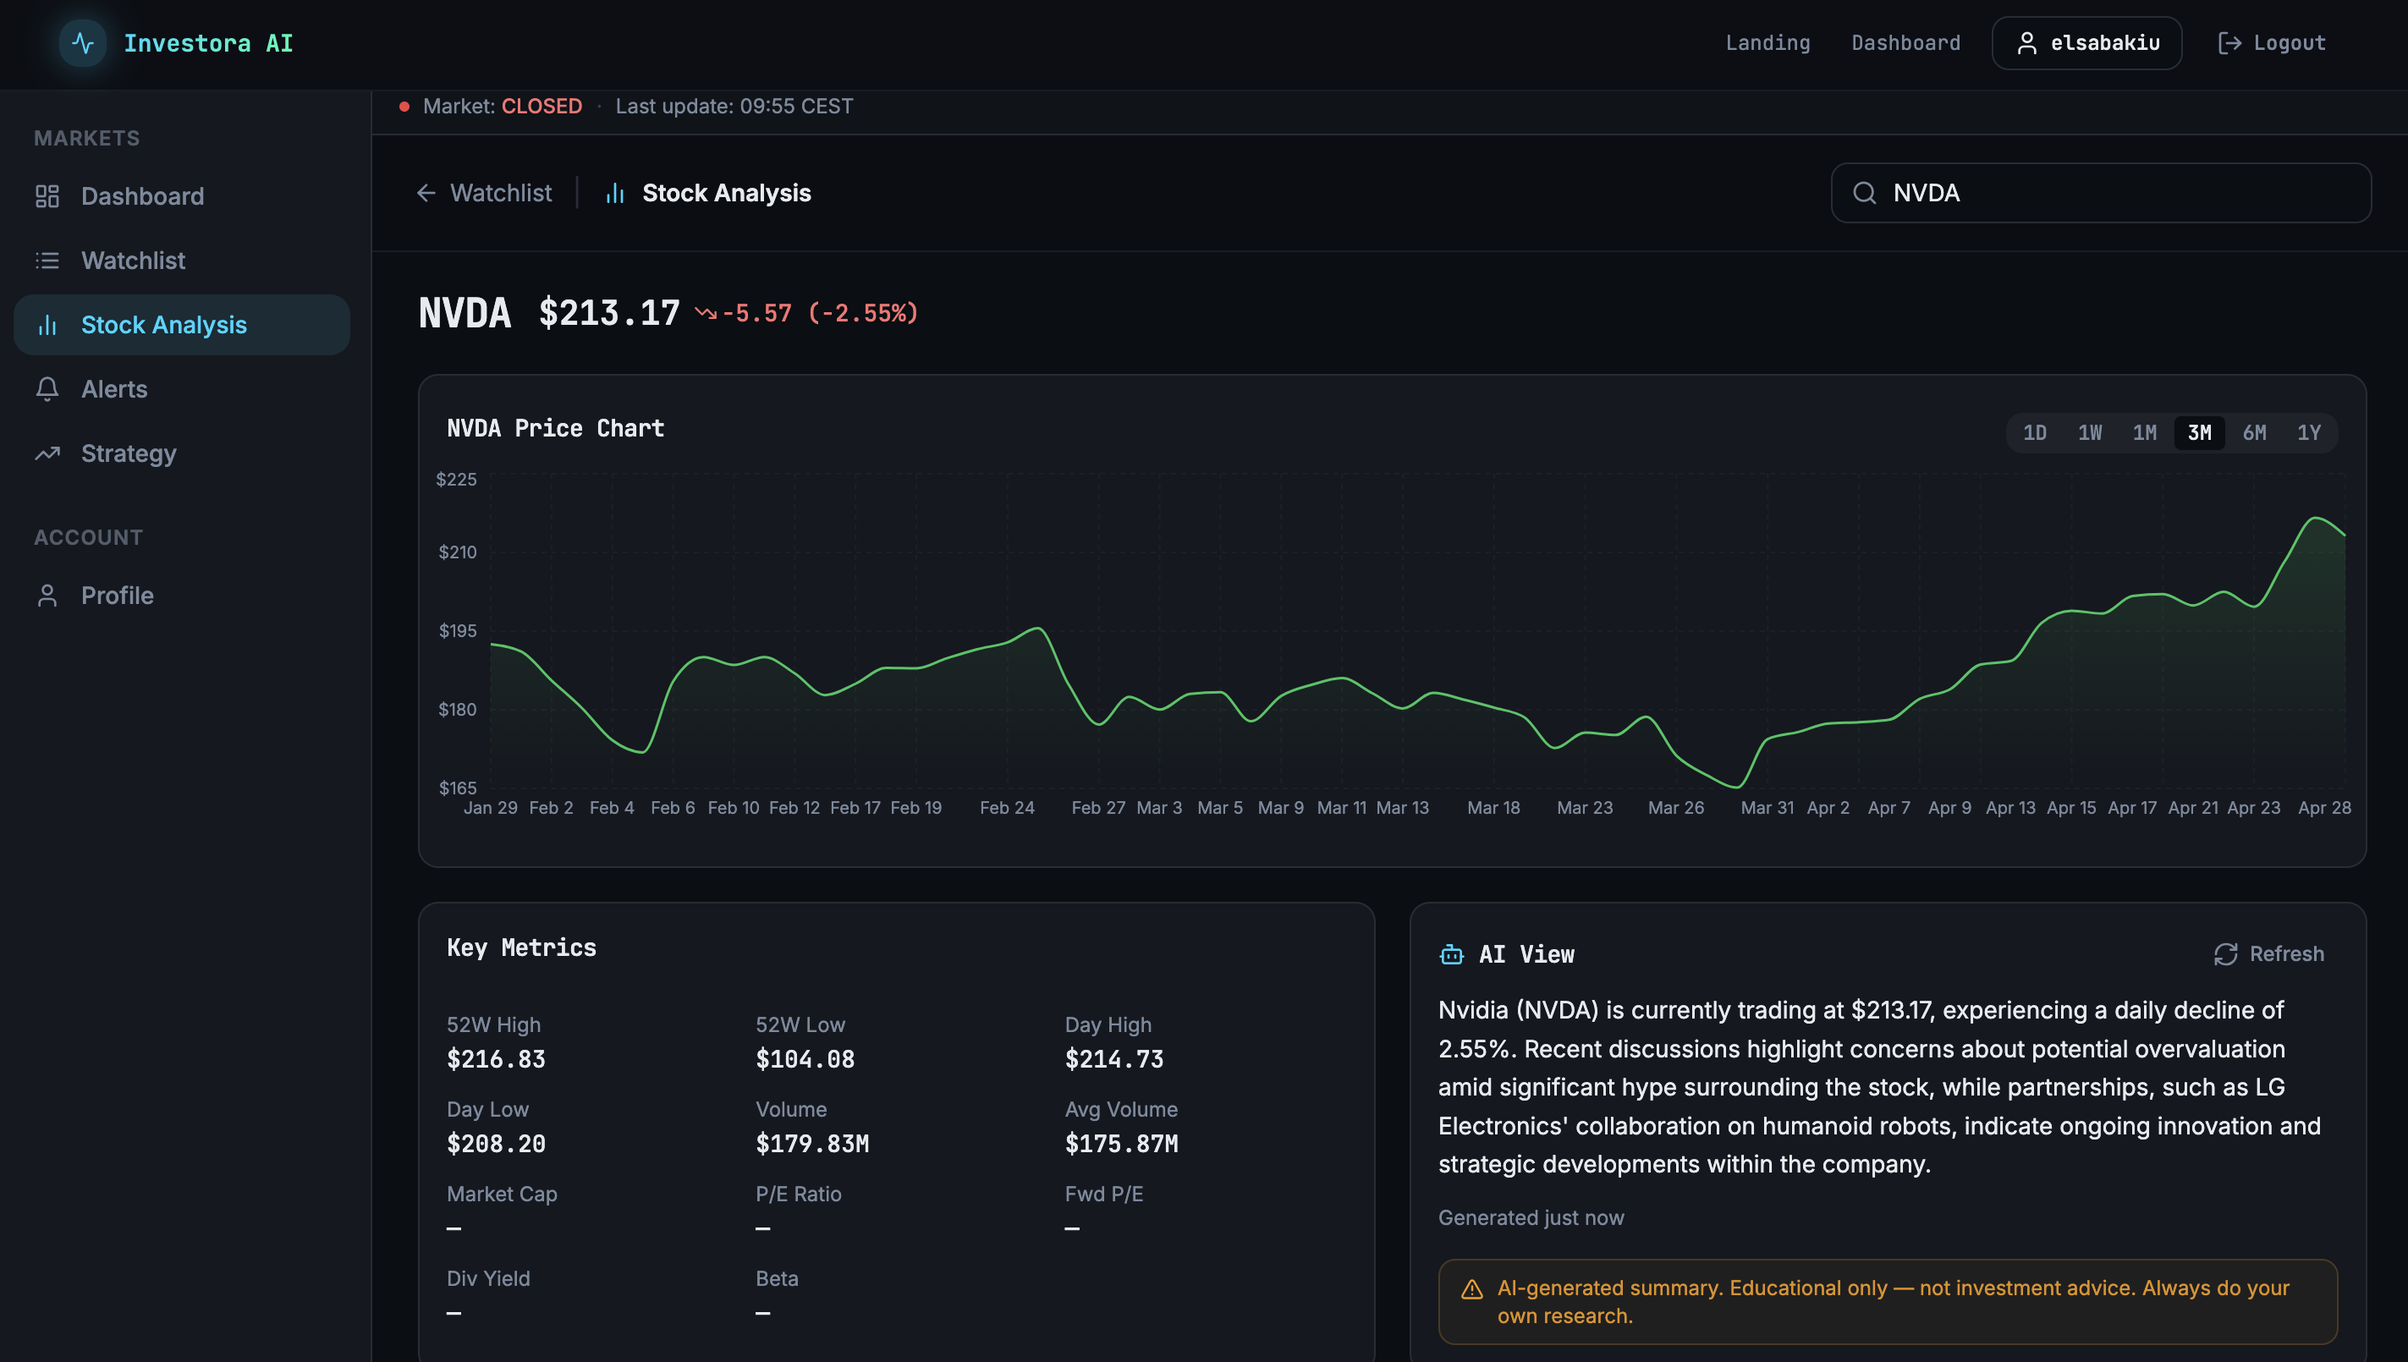The width and height of the screenshot is (2408, 1362).
Task: Click the Stock Analysis bar chart icon in sidebar
Action: point(47,325)
